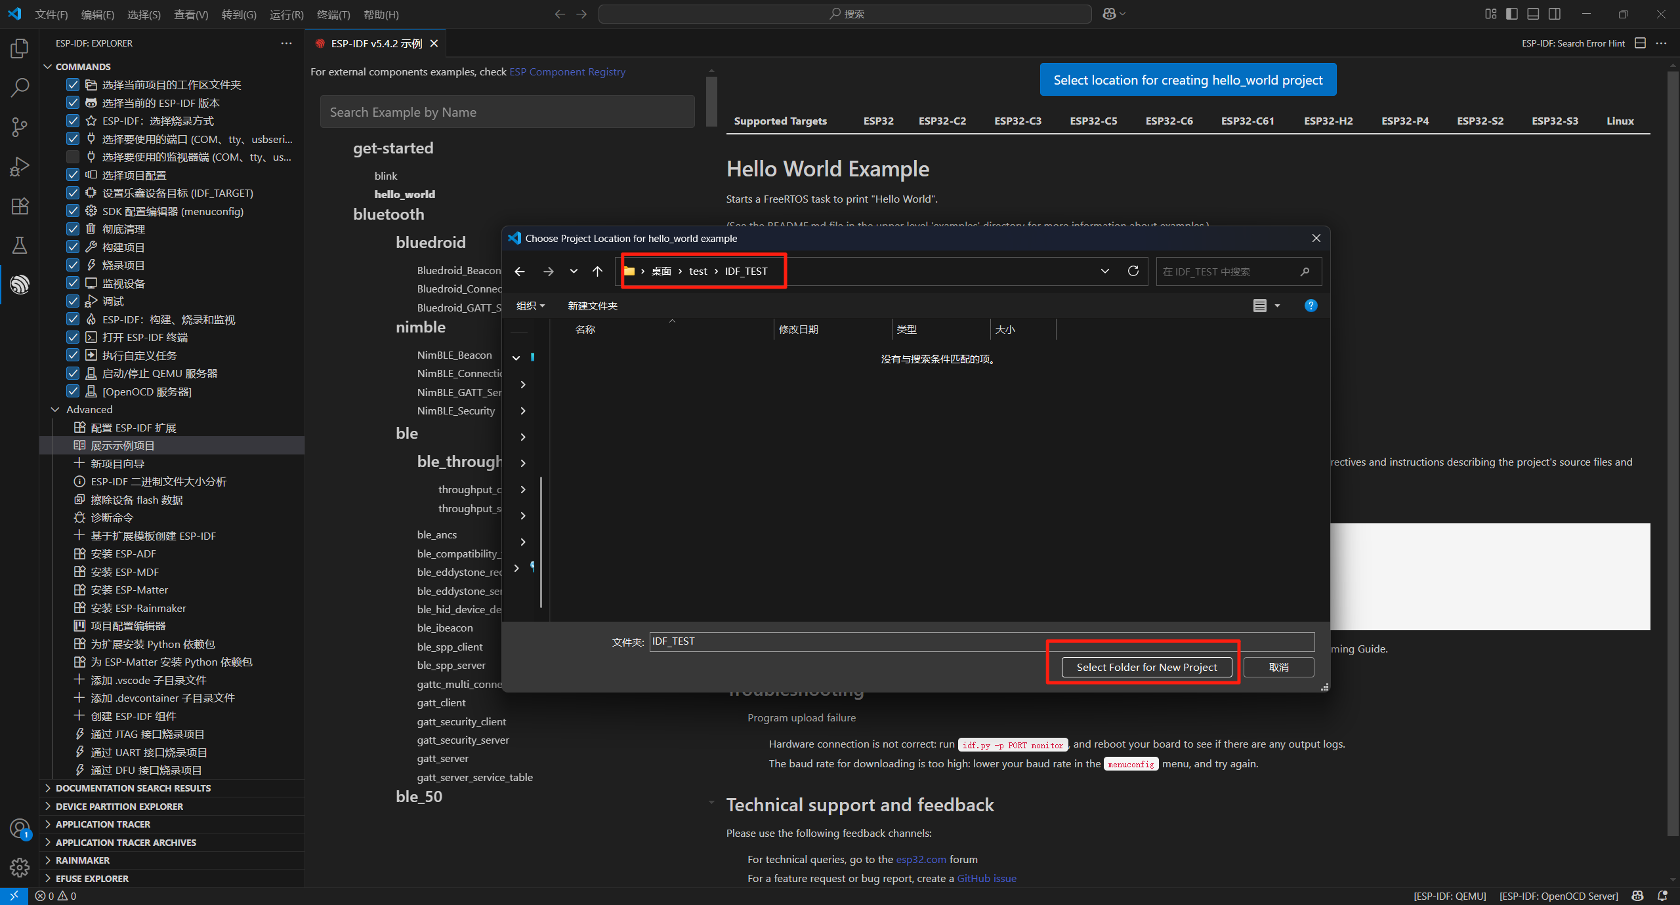Open the Source Control activity bar icon
This screenshot has height=905, width=1680.
coord(20,127)
